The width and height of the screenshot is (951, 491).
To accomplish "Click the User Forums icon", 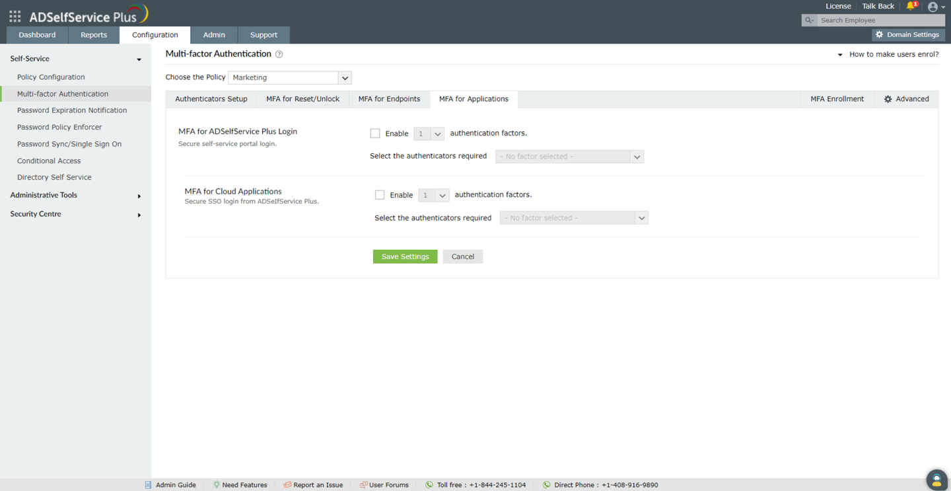I will [x=363, y=485].
